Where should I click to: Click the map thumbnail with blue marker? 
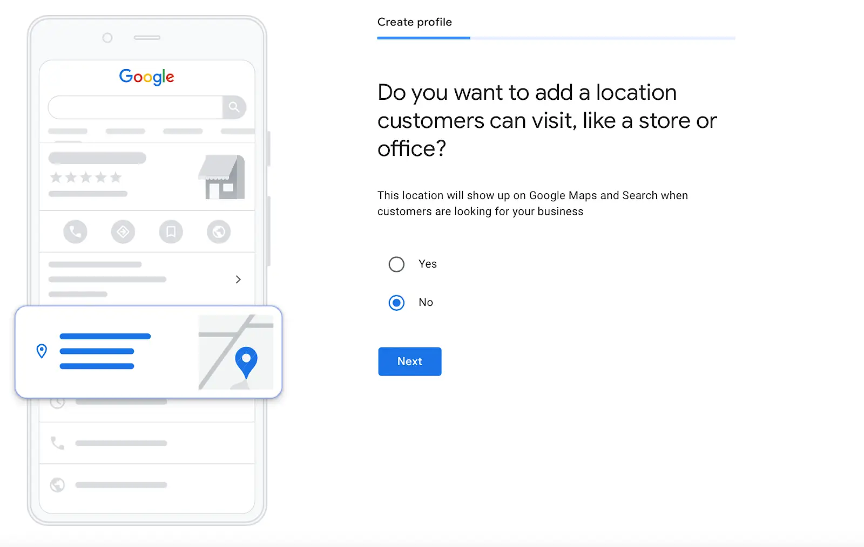[236, 352]
